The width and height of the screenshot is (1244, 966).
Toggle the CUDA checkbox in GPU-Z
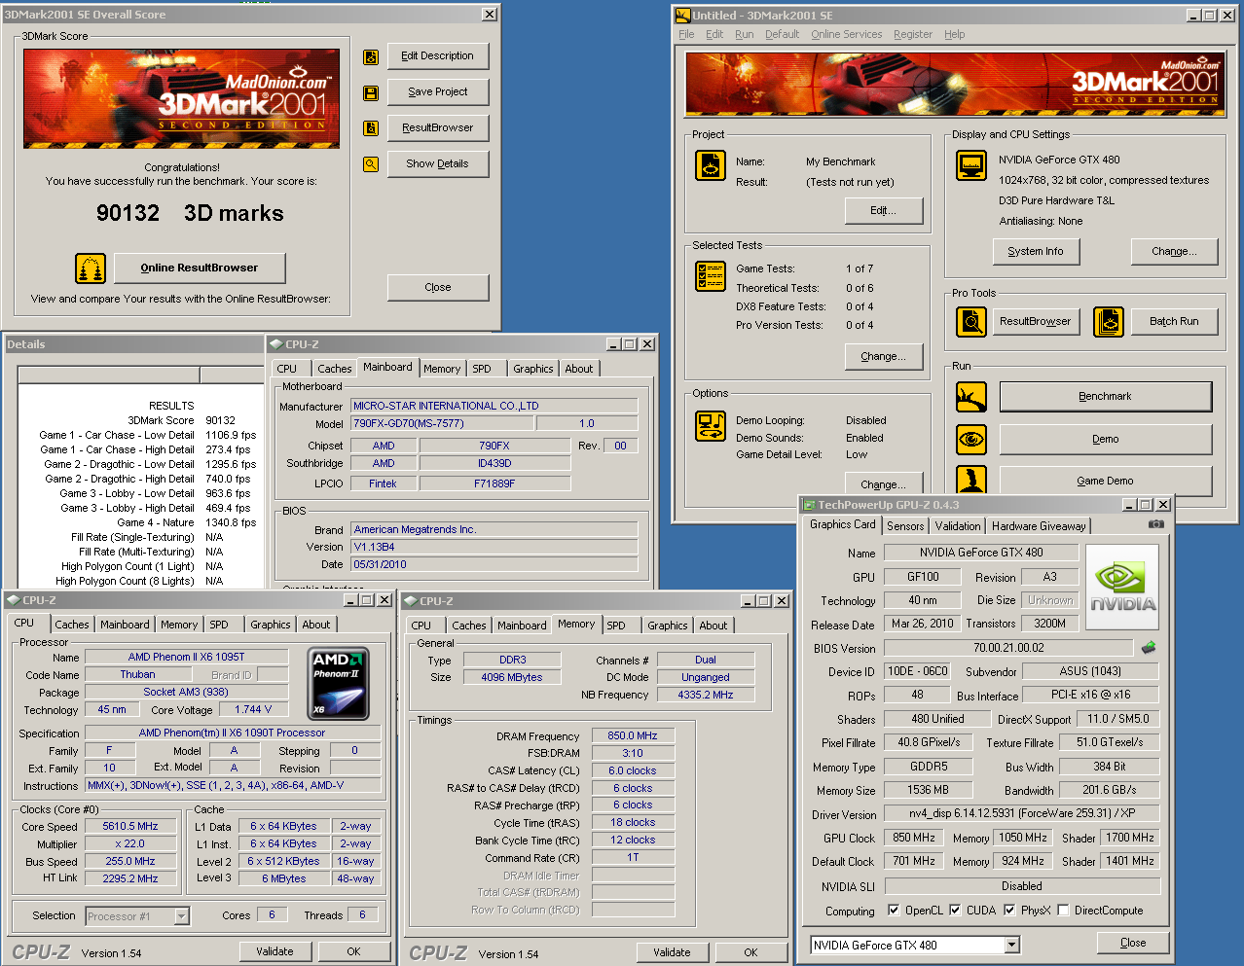955,911
